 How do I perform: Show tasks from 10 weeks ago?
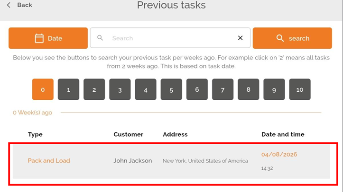click(x=300, y=89)
